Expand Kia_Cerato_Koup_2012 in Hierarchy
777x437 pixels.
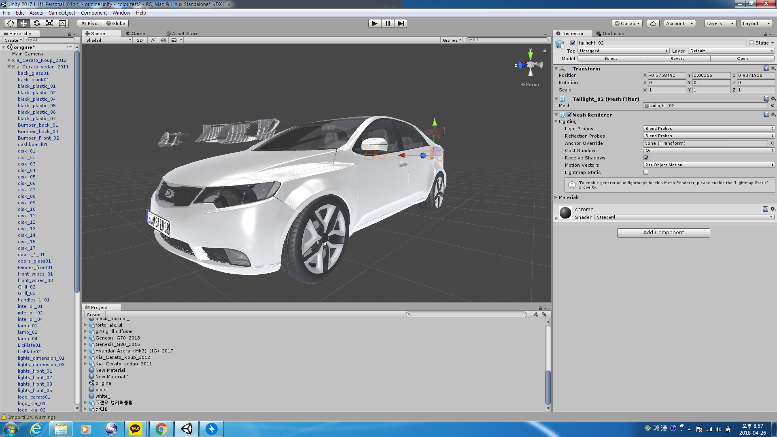pyautogui.click(x=9, y=60)
